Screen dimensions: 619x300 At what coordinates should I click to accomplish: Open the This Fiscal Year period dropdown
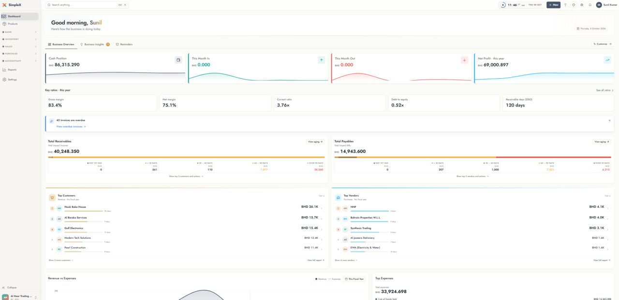(x=354, y=279)
